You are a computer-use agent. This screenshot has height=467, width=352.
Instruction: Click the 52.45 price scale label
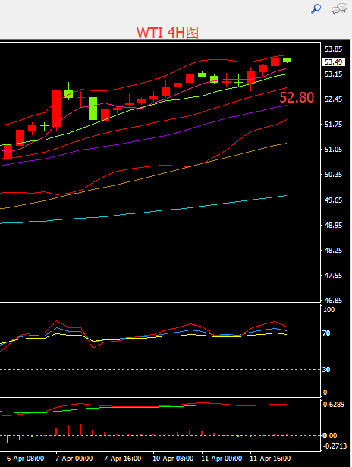coord(333,99)
